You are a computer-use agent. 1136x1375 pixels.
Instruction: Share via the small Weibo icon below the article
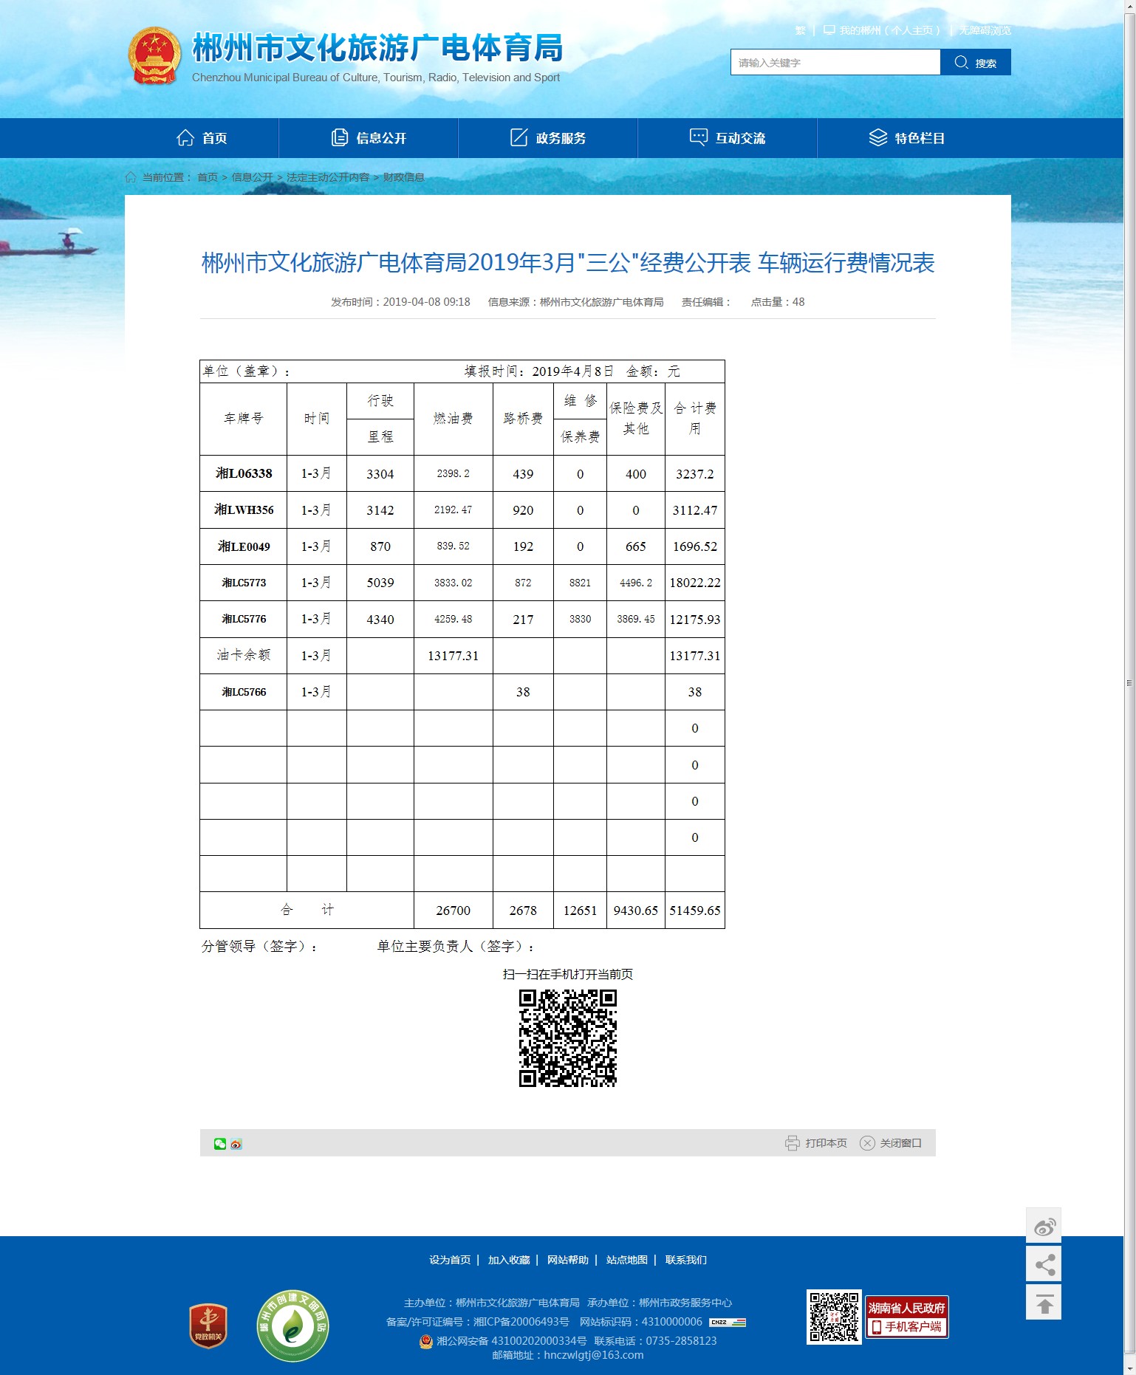[236, 1144]
